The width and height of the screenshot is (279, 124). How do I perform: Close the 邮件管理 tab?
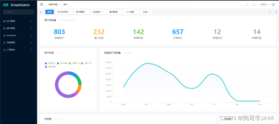pos(87,12)
